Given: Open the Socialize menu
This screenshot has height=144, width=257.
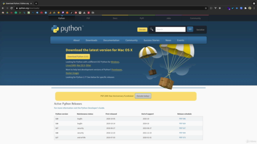Looking at the screenshot, I should tap(200, 30).
